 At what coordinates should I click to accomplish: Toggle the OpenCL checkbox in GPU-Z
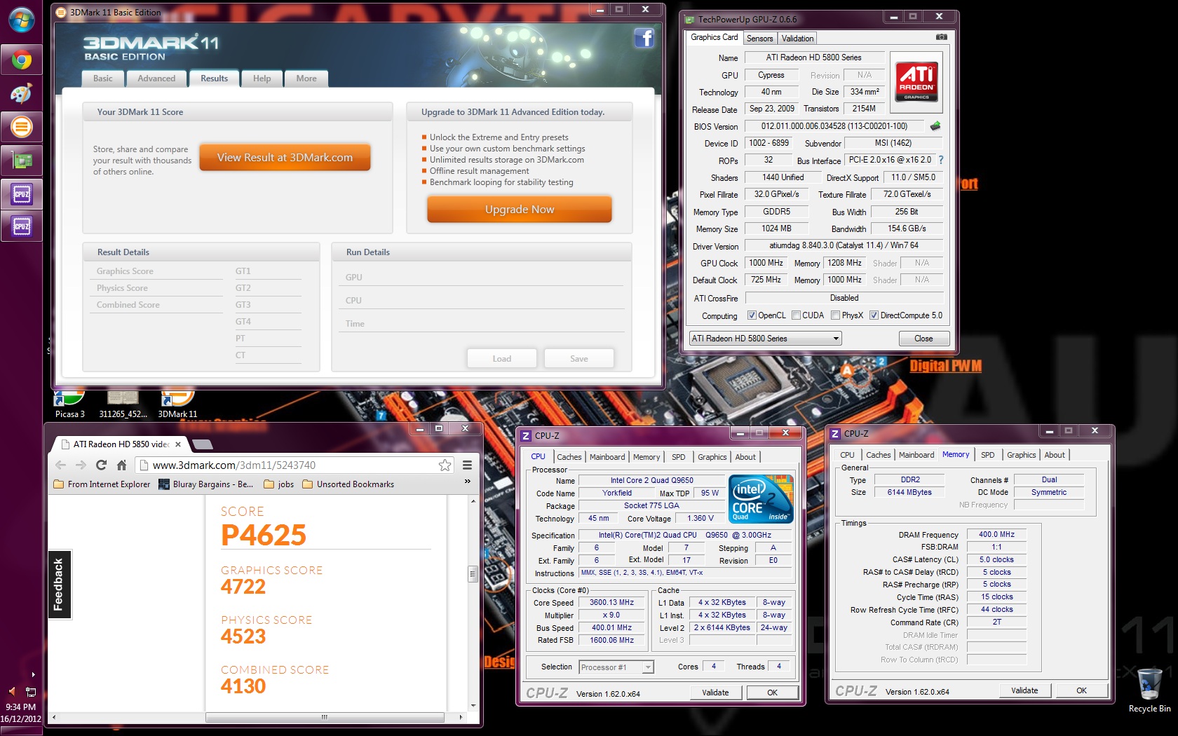752,315
